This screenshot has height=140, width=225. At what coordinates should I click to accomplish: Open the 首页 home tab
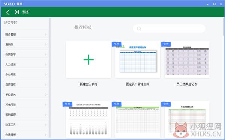(19, 4)
